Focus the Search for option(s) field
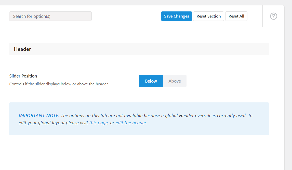 point(50,16)
